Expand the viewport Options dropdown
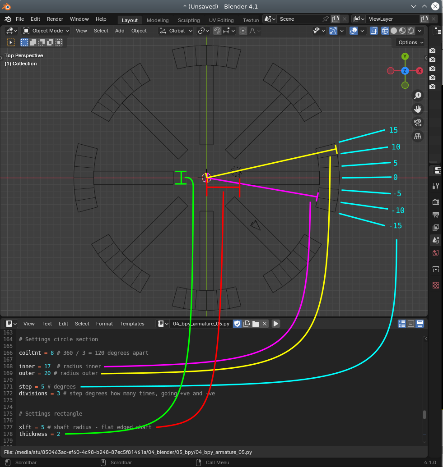This screenshot has width=443, height=467. 410,42
